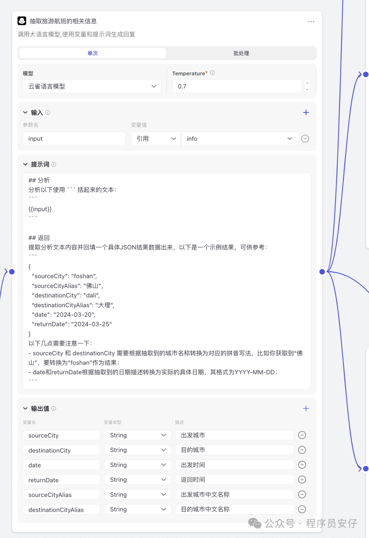Click the 输入 section info icon
The height and width of the screenshot is (538, 369).
click(x=48, y=112)
